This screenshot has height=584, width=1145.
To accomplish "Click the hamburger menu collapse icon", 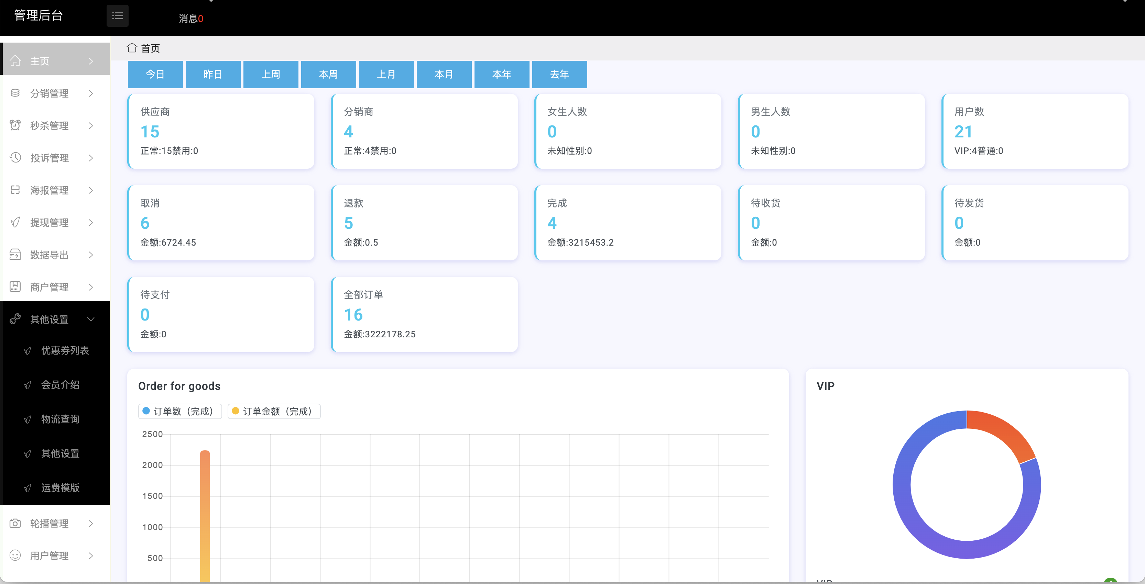I will point(117,16).
